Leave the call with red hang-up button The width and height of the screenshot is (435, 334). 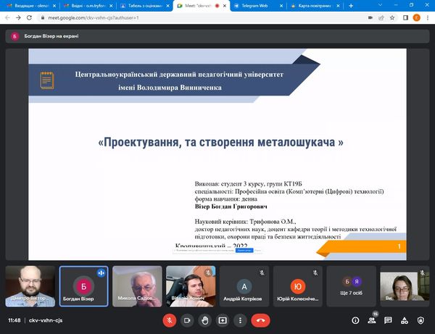pos(260,321)
